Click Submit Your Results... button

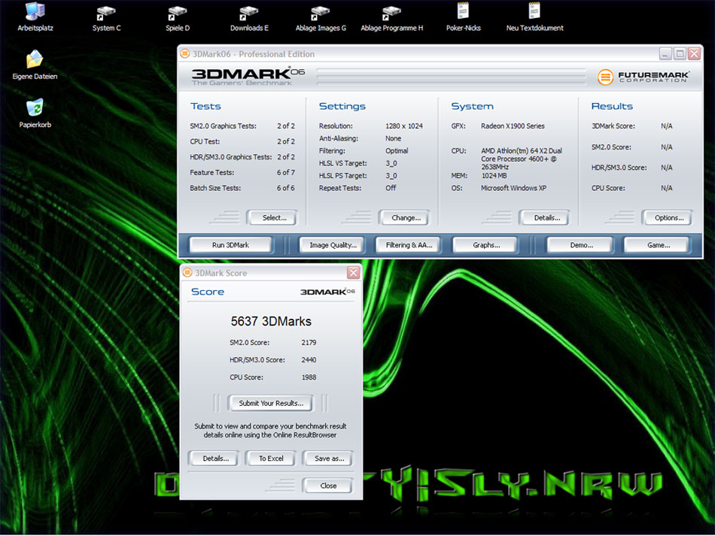pyautogui.click(x=270, y=403)
